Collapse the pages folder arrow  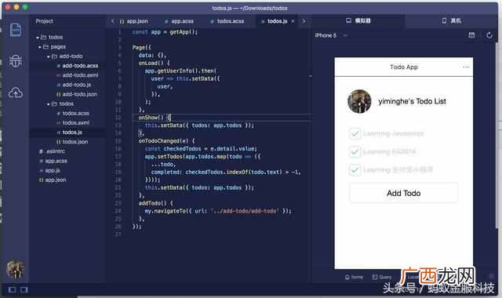[40, 47]
